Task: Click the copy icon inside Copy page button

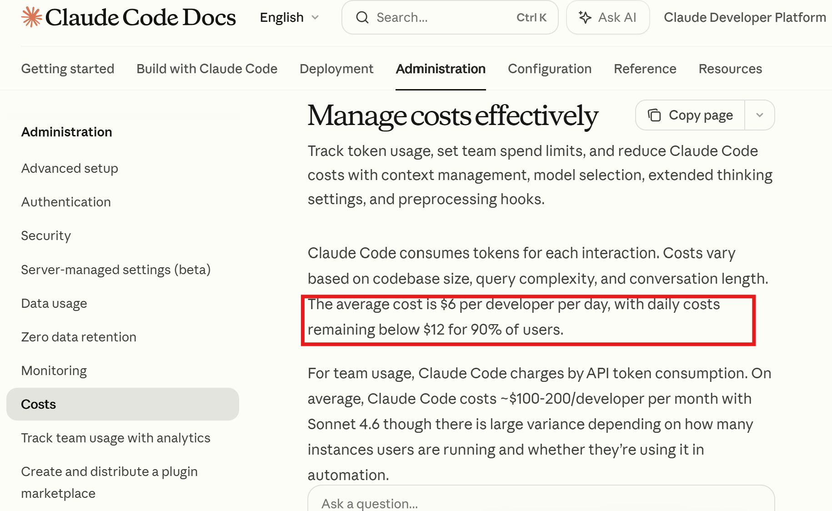Action: pos(655,115)
